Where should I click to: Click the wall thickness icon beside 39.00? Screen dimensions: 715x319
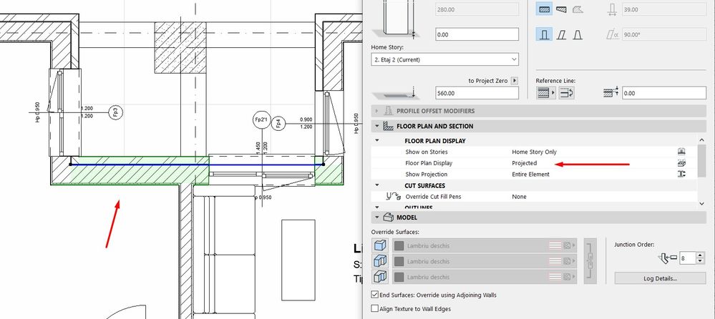[612, 9]
